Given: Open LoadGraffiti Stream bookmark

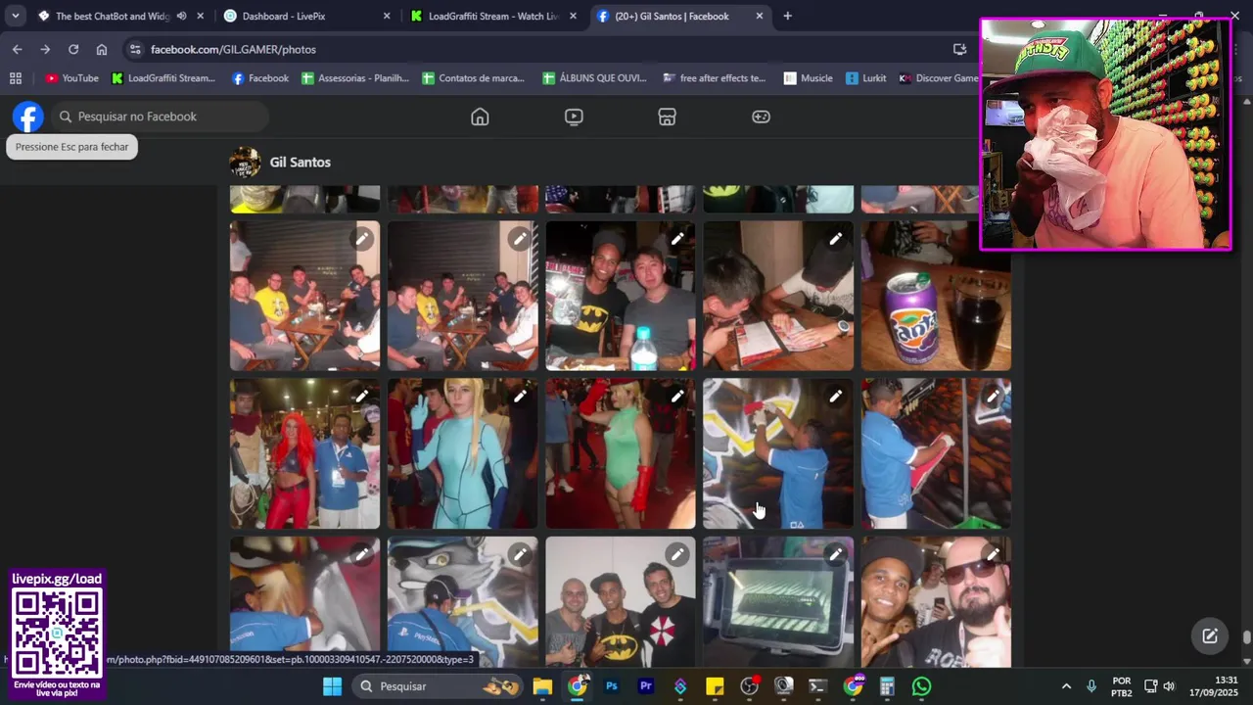Looking at the screenshot, I should coord(162,78).
